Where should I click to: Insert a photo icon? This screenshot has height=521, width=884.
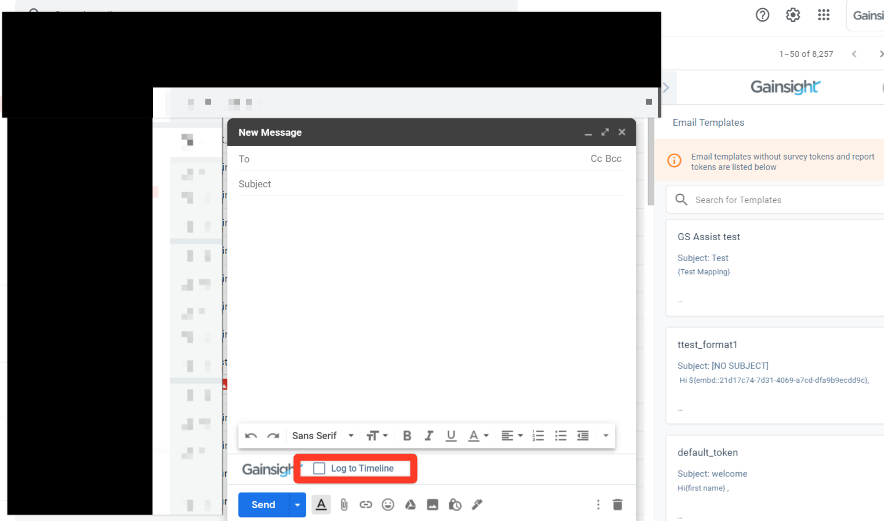pos(433,505)
